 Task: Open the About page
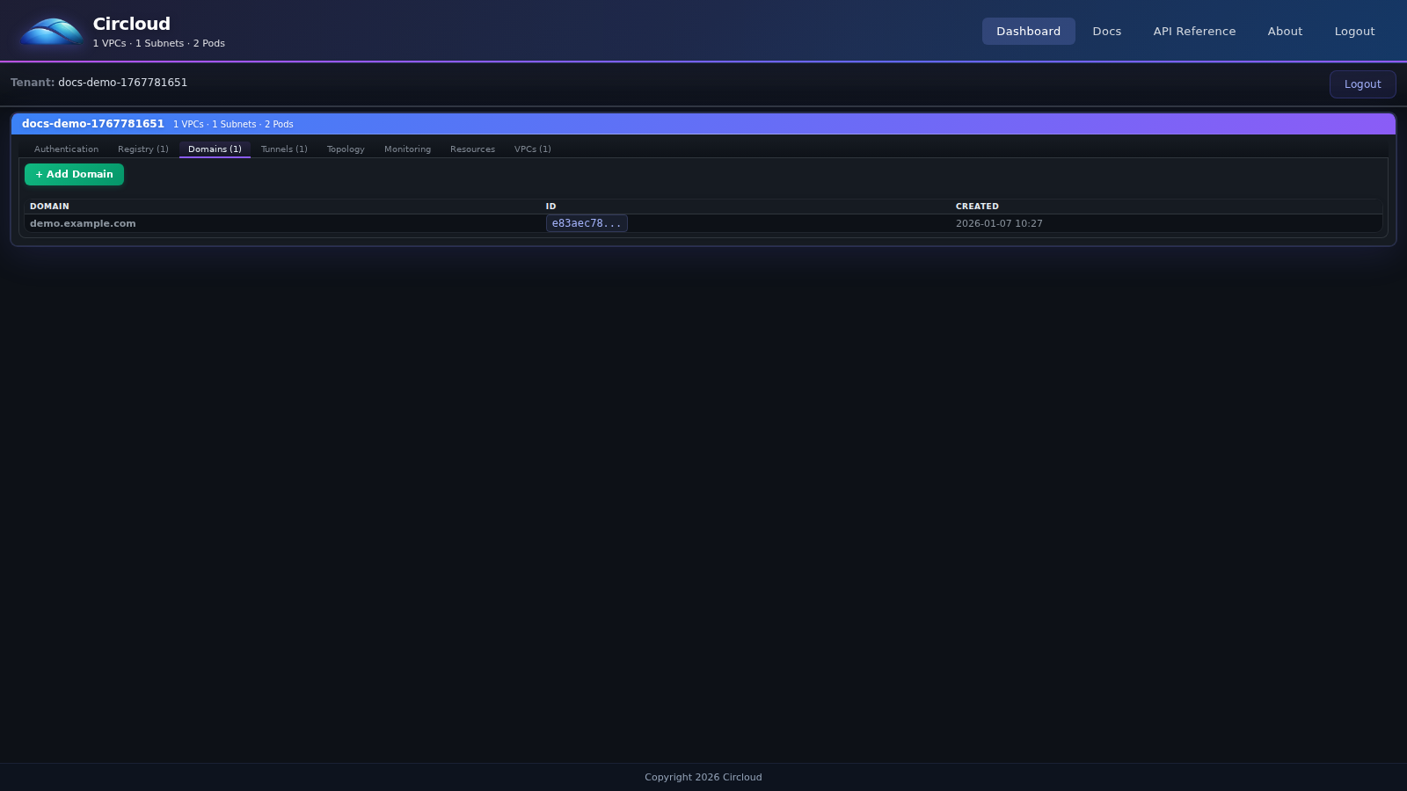tap(1284, 31)
